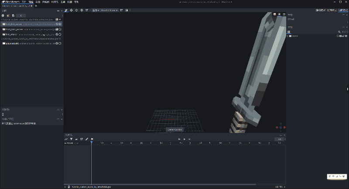The height and width of the screenshot is (189, 349).
Task: Click the add animation icon in panel
Action: [x=3, y=15]
